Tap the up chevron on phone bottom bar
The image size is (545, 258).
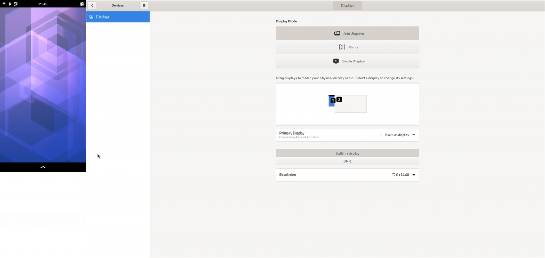[43, 167]
